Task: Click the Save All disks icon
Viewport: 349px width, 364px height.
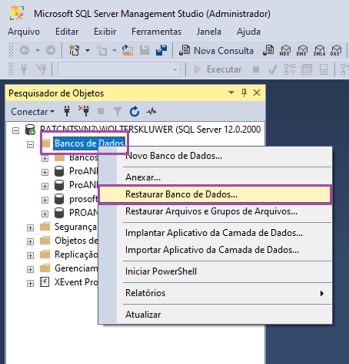Action: (161, 50)
